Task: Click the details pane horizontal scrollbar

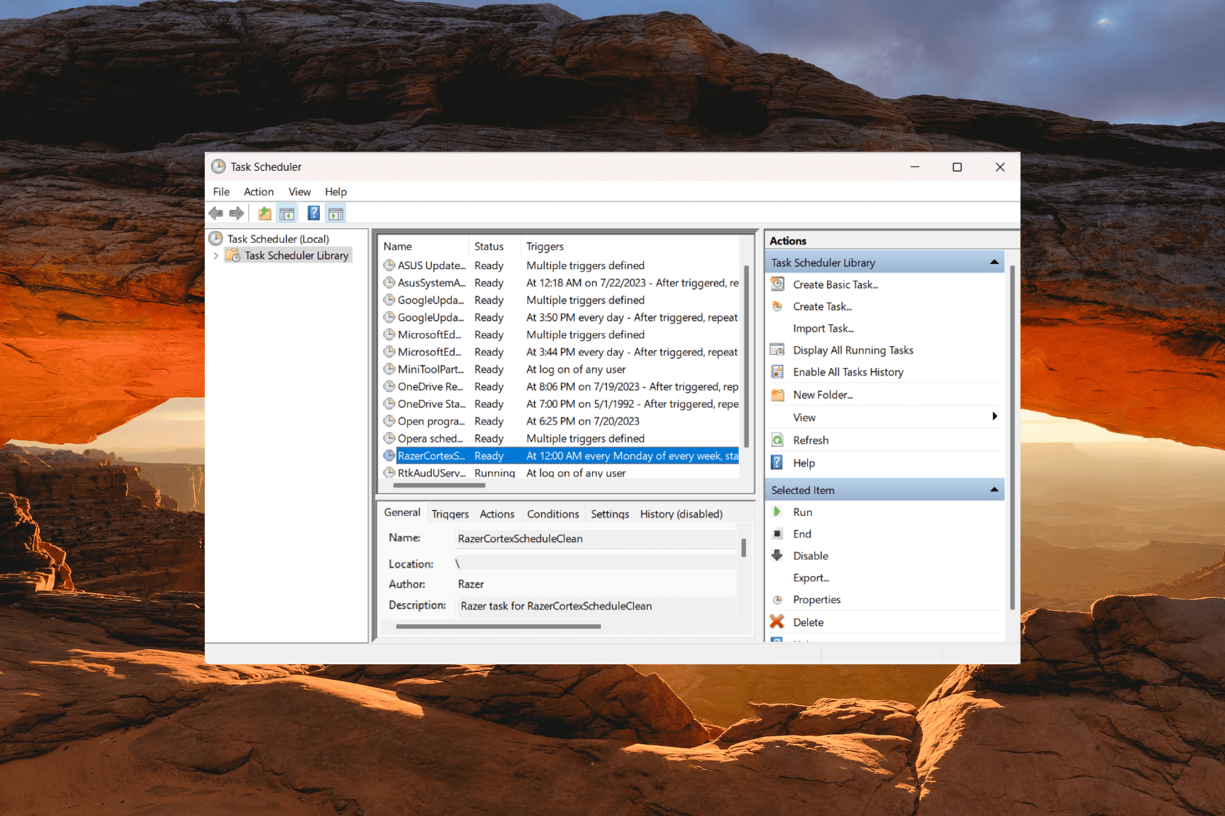Action: 498,626
